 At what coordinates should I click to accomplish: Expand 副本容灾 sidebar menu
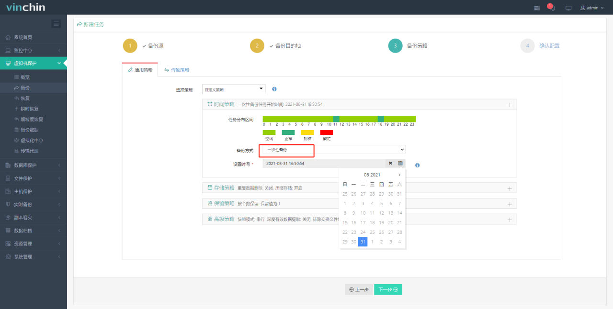coord(34,217)
